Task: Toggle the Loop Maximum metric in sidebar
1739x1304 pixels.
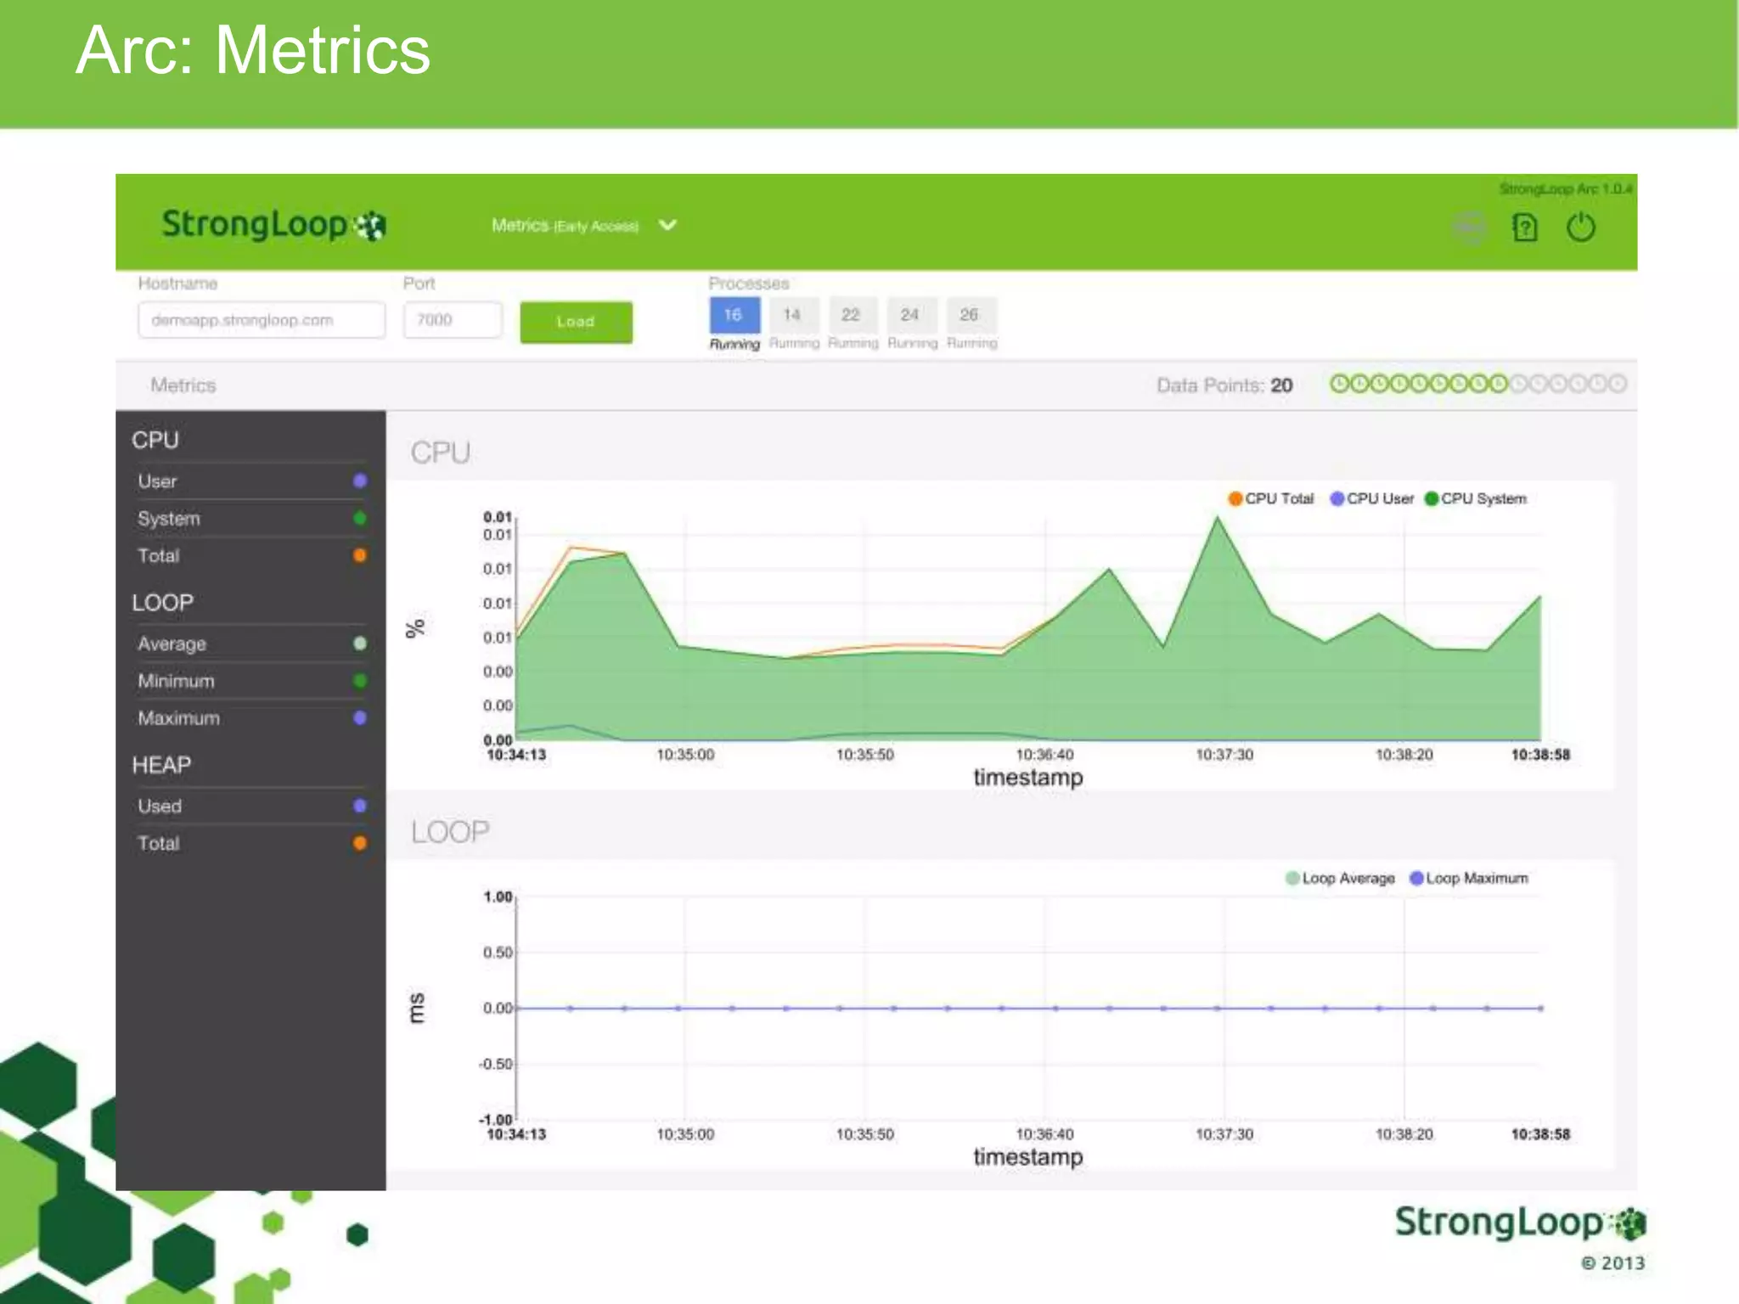Action: 251,718
